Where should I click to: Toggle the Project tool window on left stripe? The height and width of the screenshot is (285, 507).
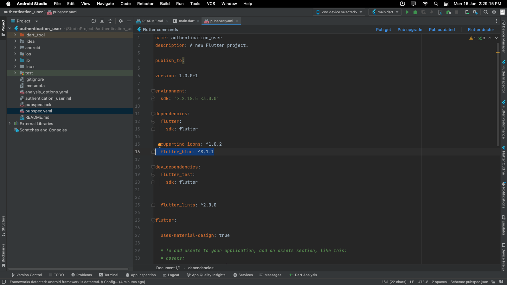click(x=3, y=28)
